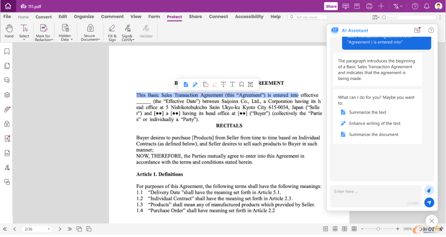Click Enhance writing pen in floating toolbar

pyautogui.click(x=195, y=84)
